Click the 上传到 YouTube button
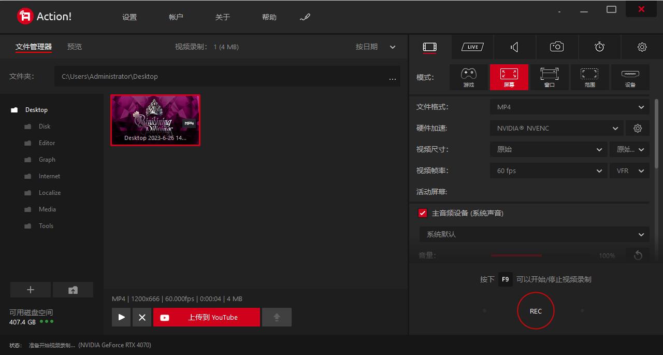The width and height of the screenshot is (663, 355). point(206,317)
